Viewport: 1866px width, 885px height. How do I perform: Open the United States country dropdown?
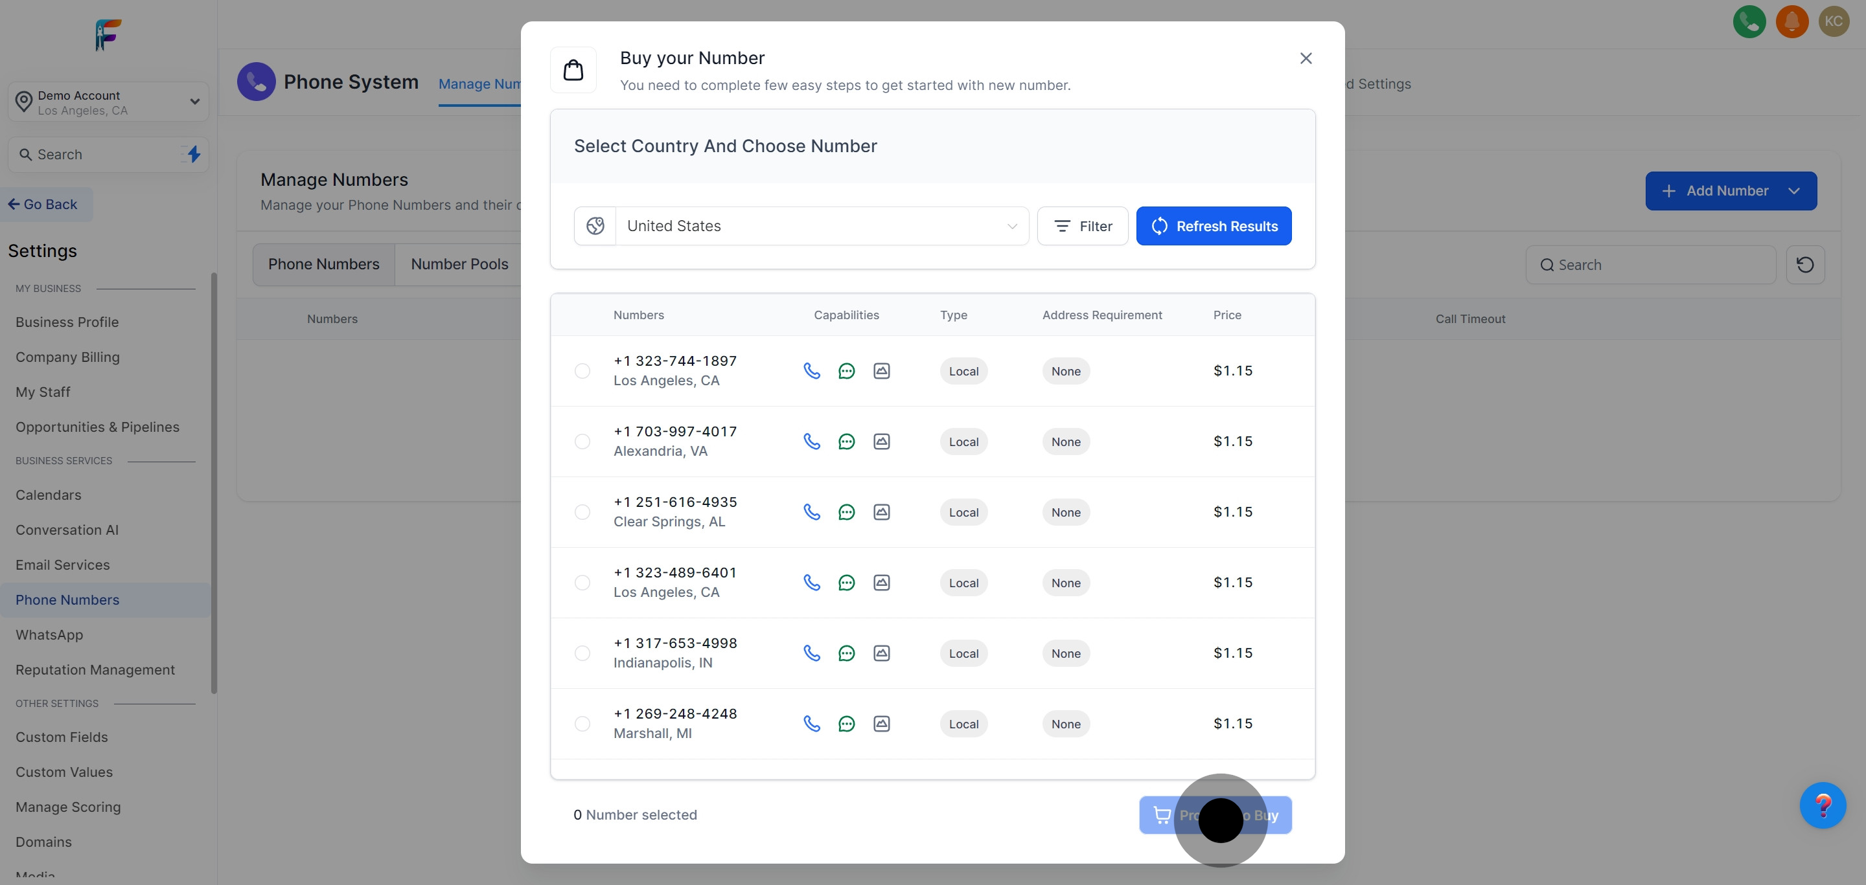pyautogui.click(x=822, y=226)
